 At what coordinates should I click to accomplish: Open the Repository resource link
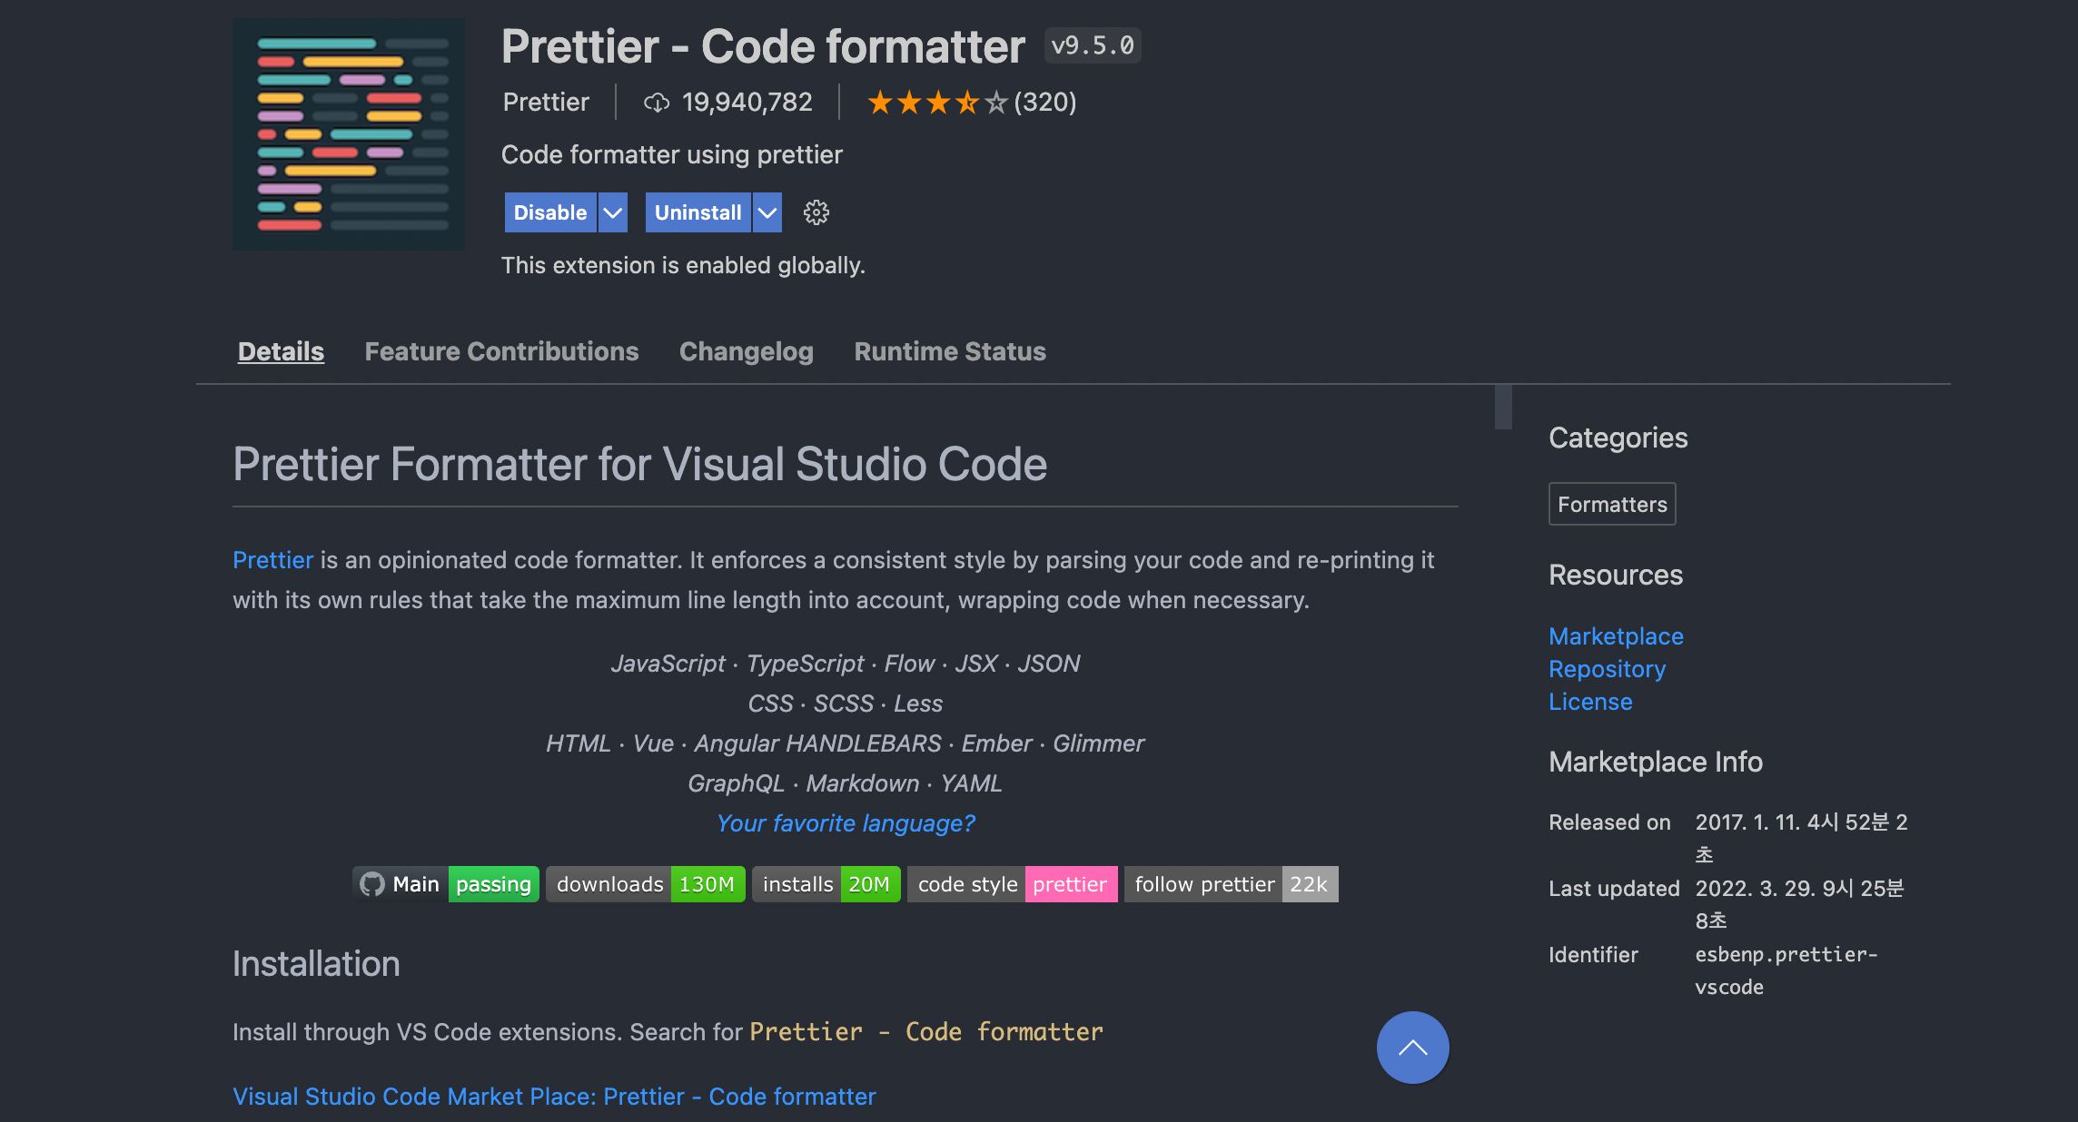click(x=1607, y=669)
